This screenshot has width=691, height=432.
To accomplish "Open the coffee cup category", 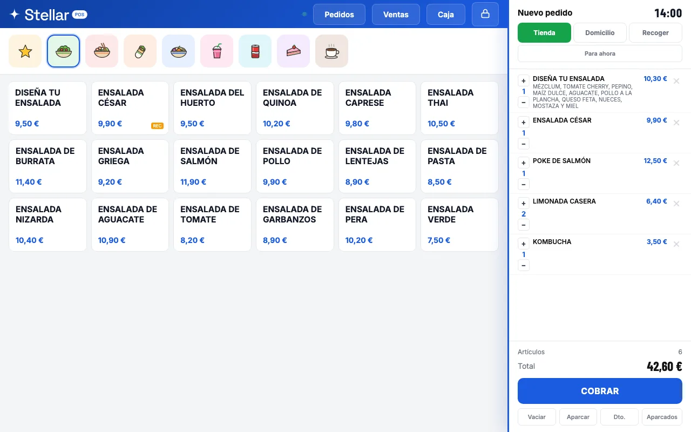I will point(332,51).
